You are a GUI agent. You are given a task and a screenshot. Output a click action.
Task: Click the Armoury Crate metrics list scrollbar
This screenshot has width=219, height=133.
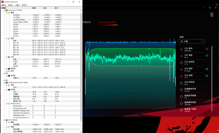[x=212, y=79]
